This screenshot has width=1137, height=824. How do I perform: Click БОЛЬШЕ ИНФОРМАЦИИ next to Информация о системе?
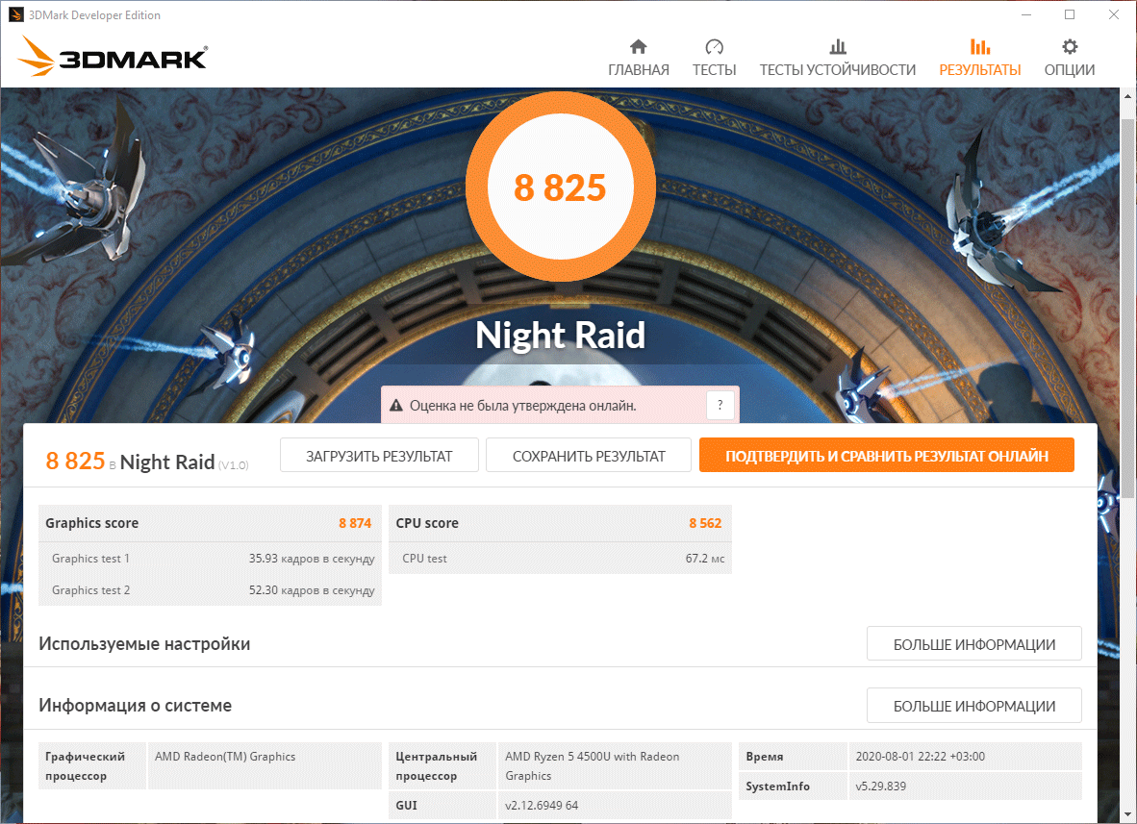click(x=973, y=706)
